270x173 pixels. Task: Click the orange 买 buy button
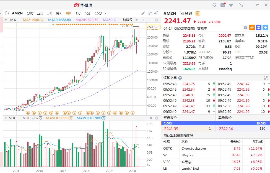point(252,27)
